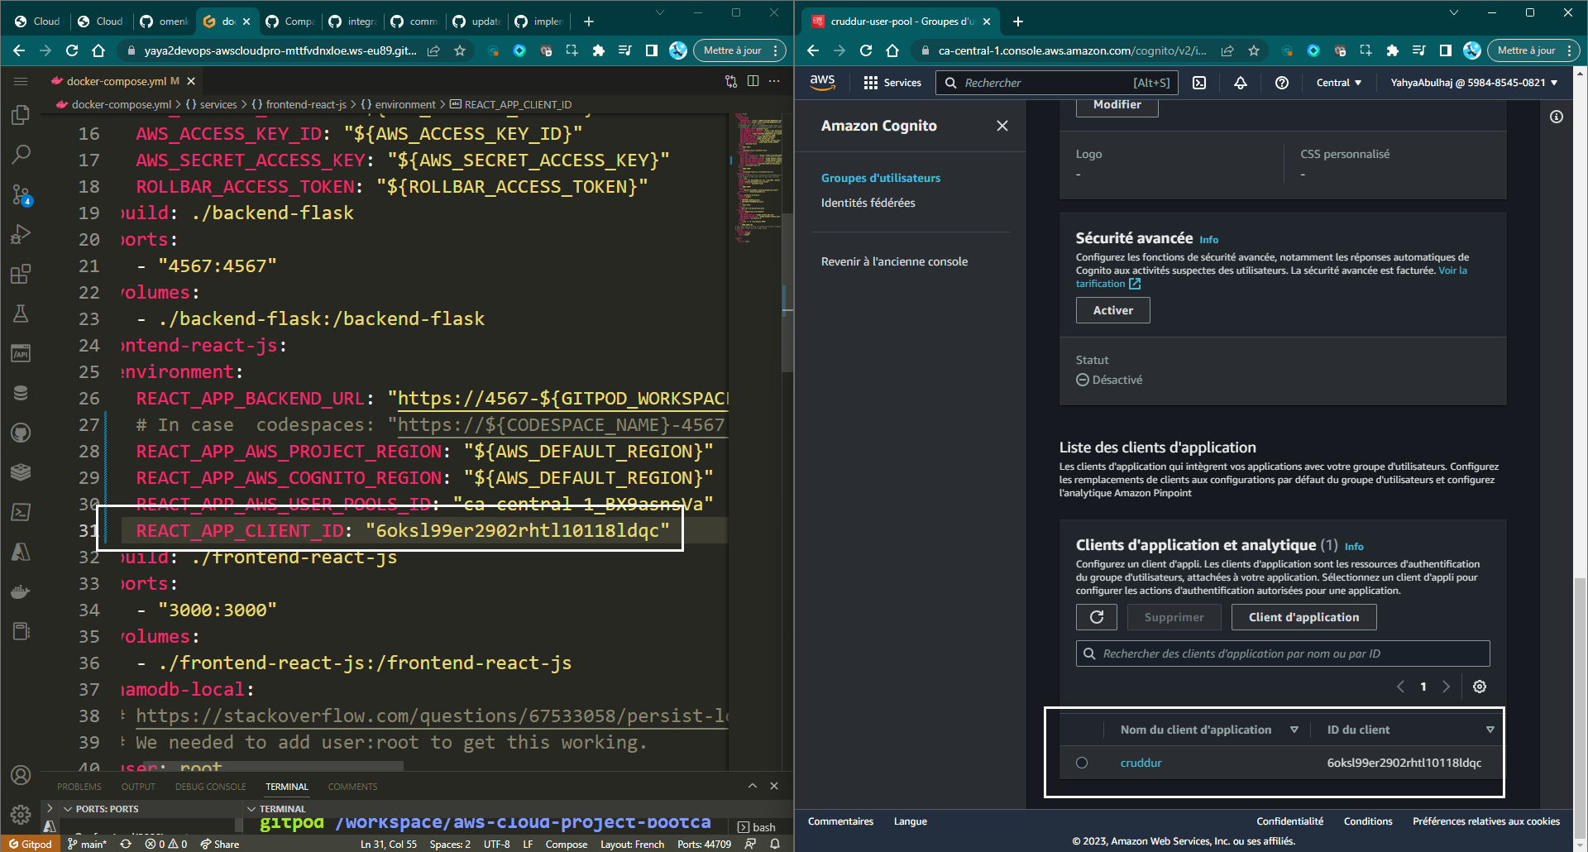Screen dimensions: 1588x852
Task: Open the Docker whale view
Action: click(21, 591)
